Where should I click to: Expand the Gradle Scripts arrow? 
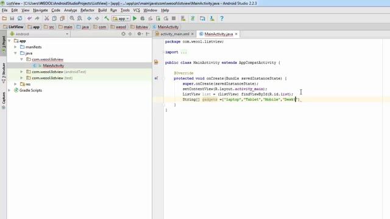click(x=10, y=91)
